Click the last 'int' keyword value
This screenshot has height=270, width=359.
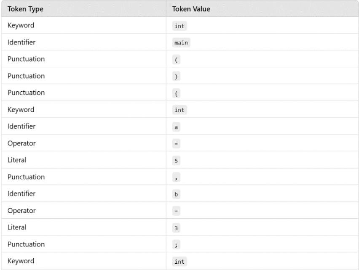(179, 262)
